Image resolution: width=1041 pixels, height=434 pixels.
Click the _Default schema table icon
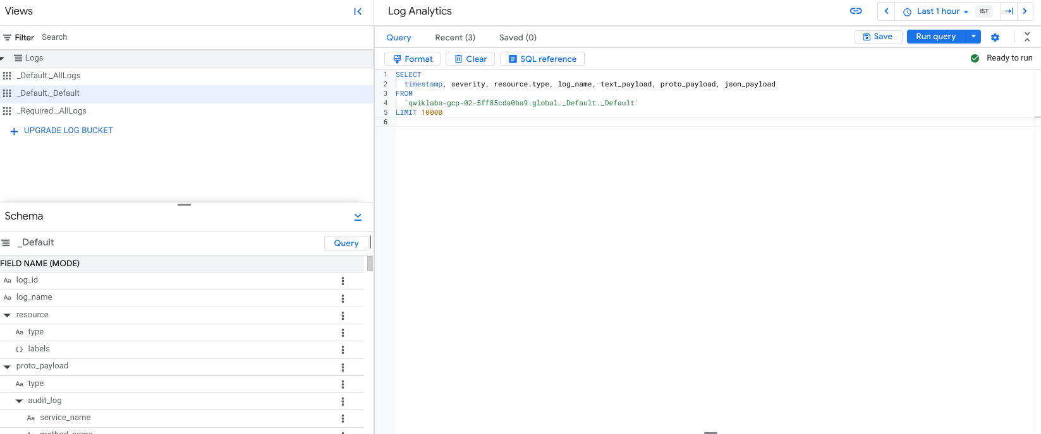6,243
